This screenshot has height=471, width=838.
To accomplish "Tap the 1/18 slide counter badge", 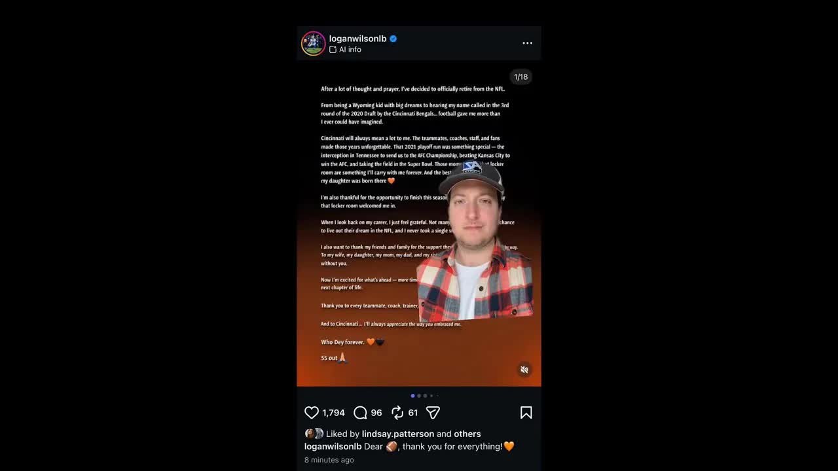I will [520, 77].
